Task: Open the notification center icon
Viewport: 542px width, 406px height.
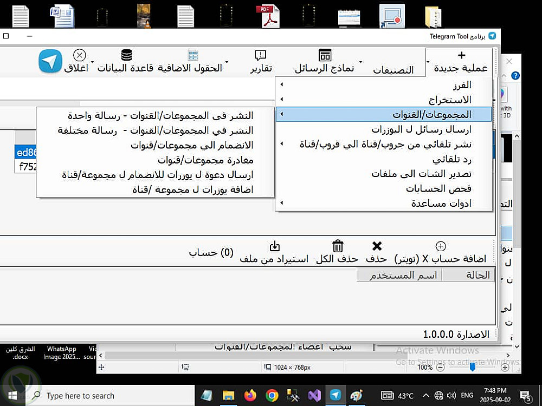Action: [x=525, y=396]
